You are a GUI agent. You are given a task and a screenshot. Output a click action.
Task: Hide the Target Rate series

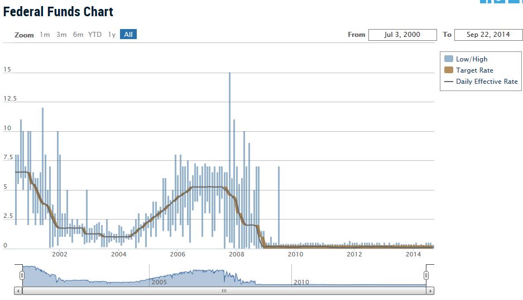[x=474, y=70]
